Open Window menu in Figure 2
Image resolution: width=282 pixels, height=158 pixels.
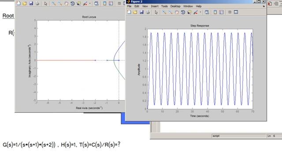coord(188,6)
